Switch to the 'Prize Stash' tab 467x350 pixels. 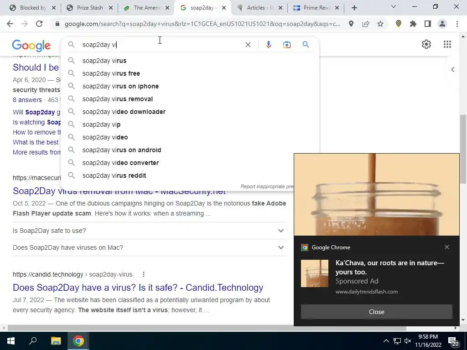[89, 8]
